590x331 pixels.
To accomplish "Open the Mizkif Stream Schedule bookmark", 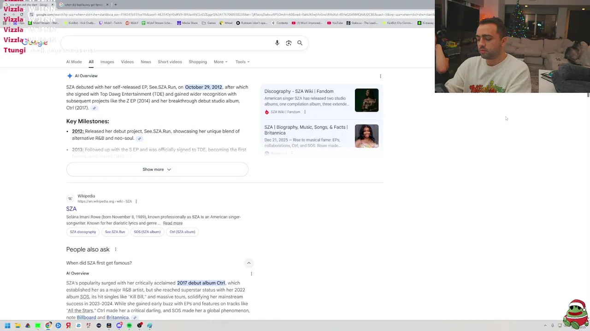I will (157, 23).
